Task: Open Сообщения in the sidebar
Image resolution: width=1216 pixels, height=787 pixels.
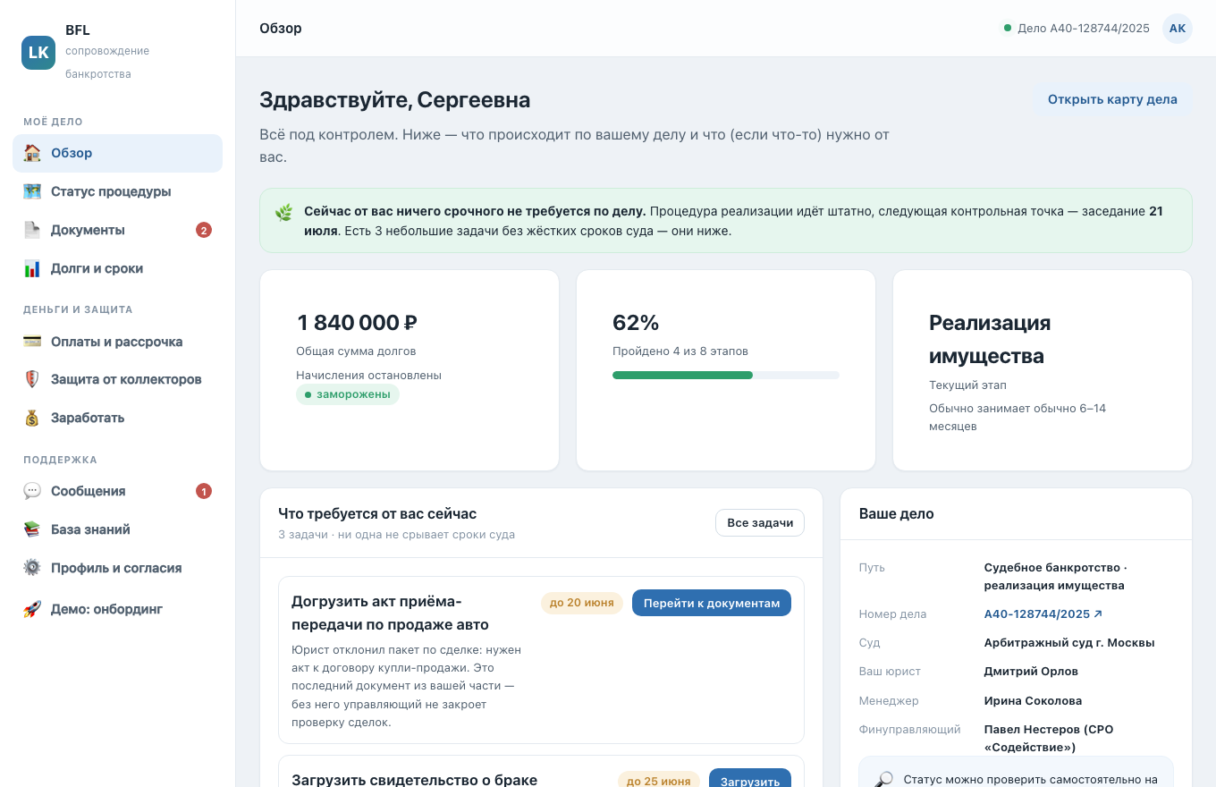Action: point(117,491)
